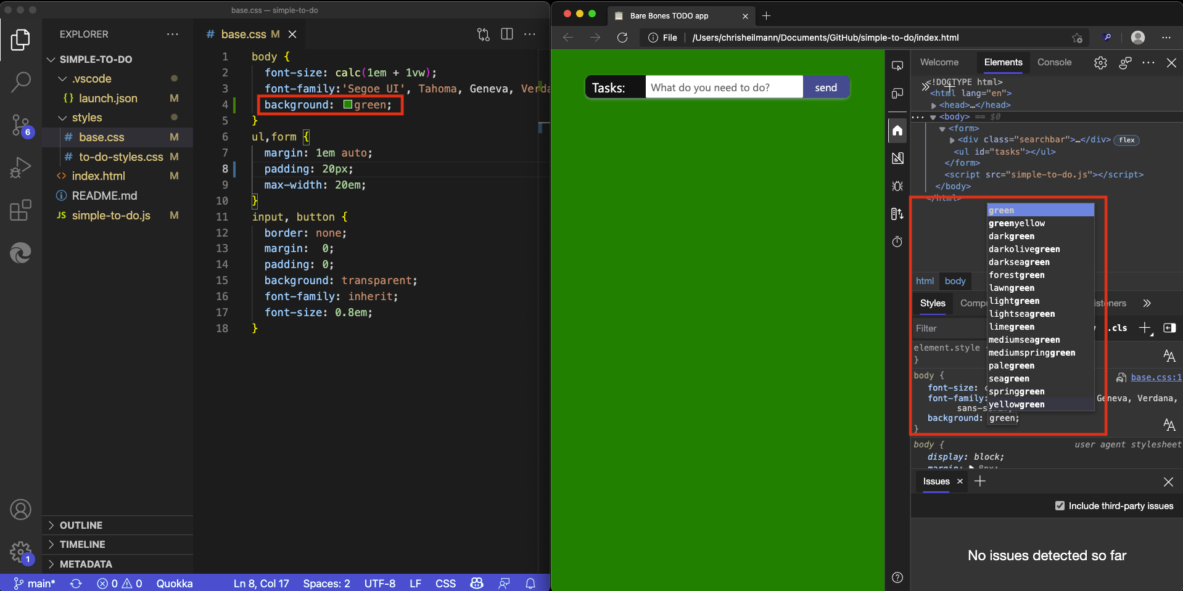Viewport: 1183px width, 591px height.
Task: Open the Search view in activity bar
Action: tap(20, 81)
